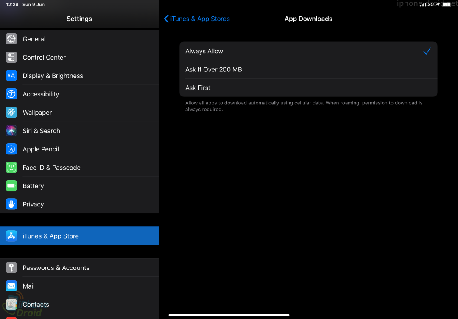The width and height of the screenshot is (458, 319).
Task: Click the blue checkmark on Always Allow
Action: click(427, 51)
